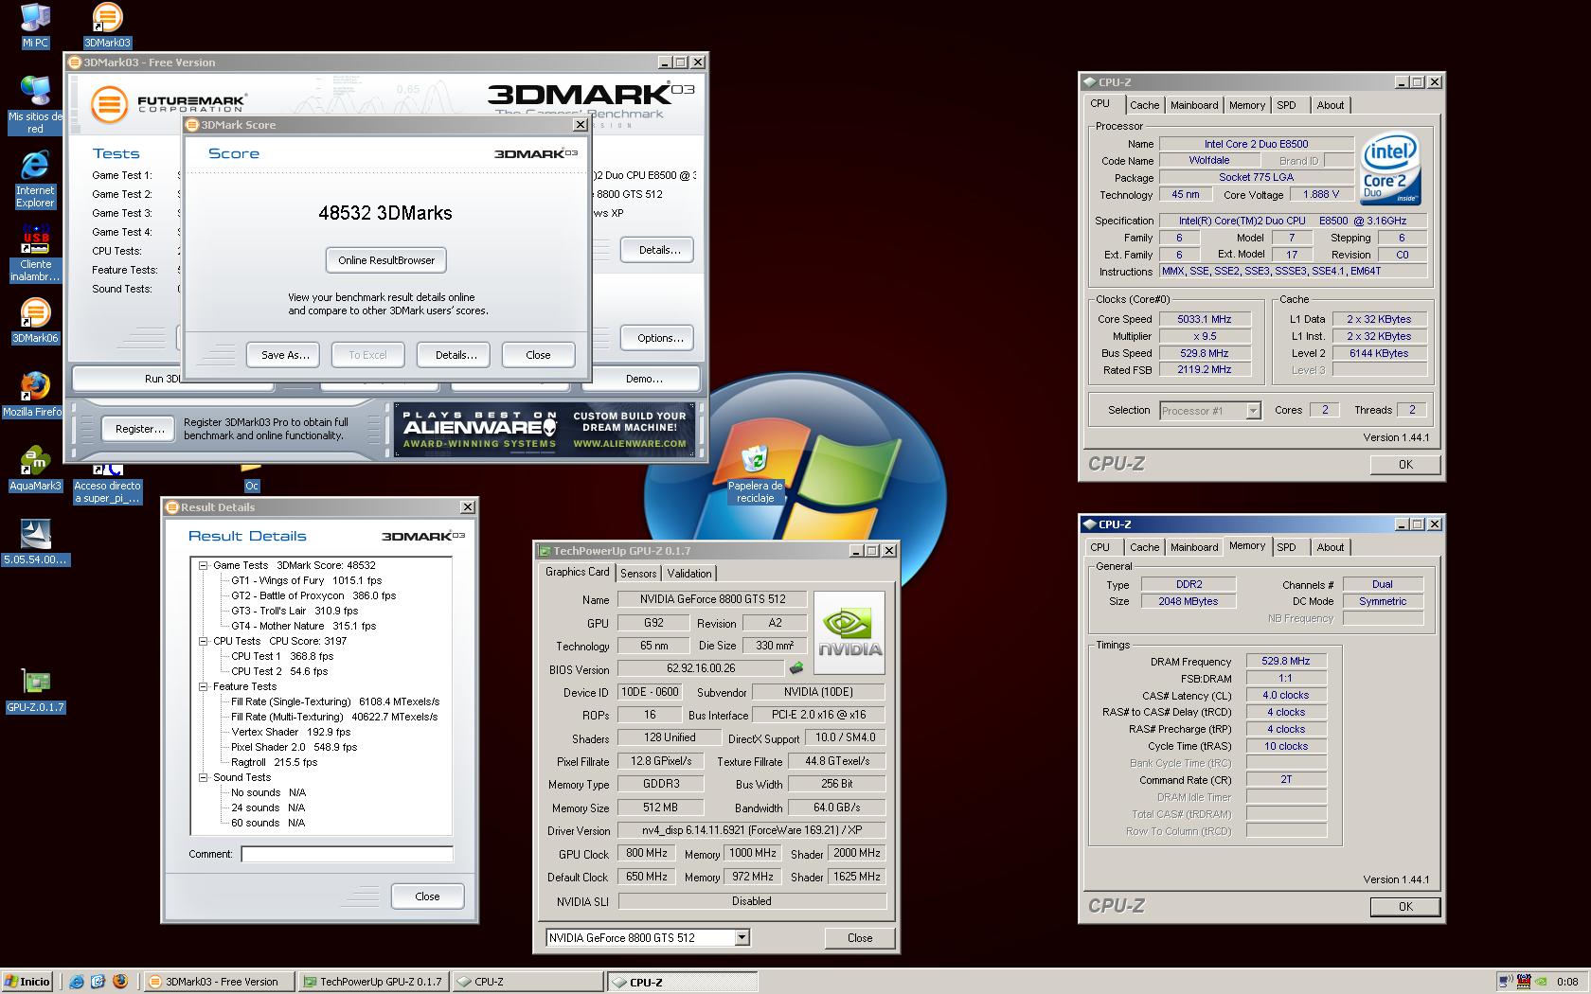Open the About tab in bottom CPU-Z
This screenshot has width=1591, height=994.
pyautogui.click(x=1330, y=547)
